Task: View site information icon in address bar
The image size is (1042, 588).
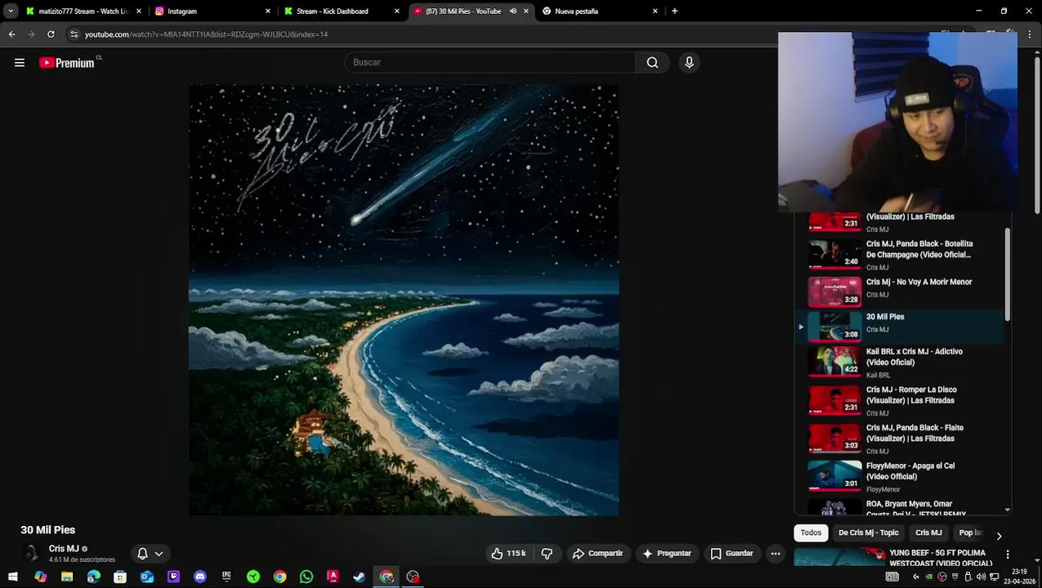Action: 74,34
